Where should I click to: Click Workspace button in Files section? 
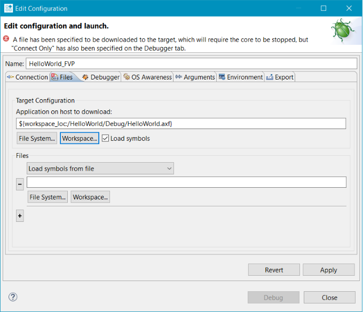pos(90,197)
